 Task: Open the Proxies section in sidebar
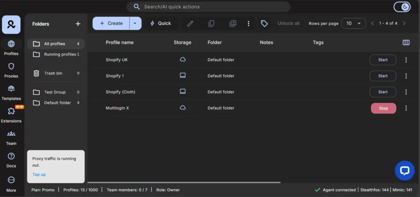click(11, 69)
